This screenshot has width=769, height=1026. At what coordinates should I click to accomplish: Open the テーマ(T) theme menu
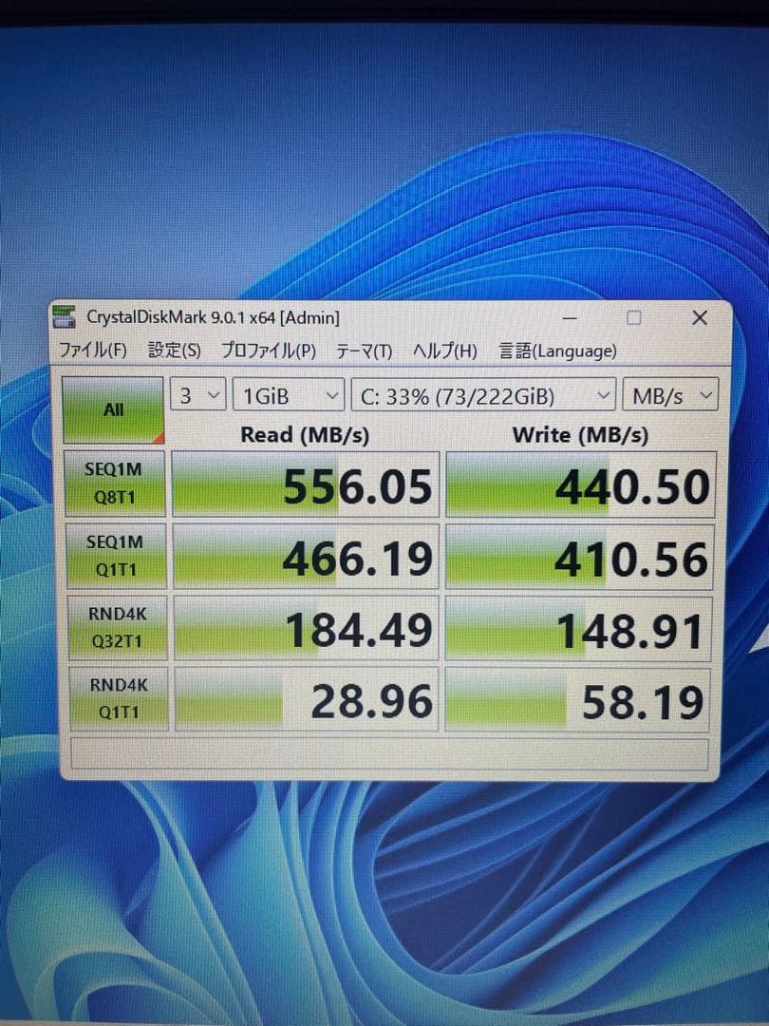coord(364,351)
